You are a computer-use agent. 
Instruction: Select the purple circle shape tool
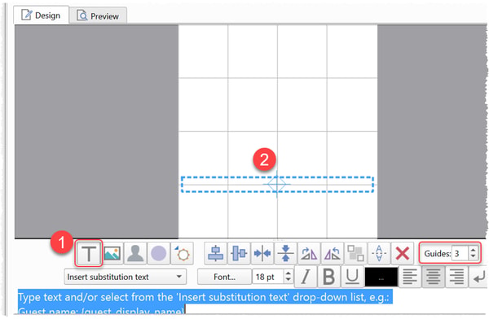(158, 253)
